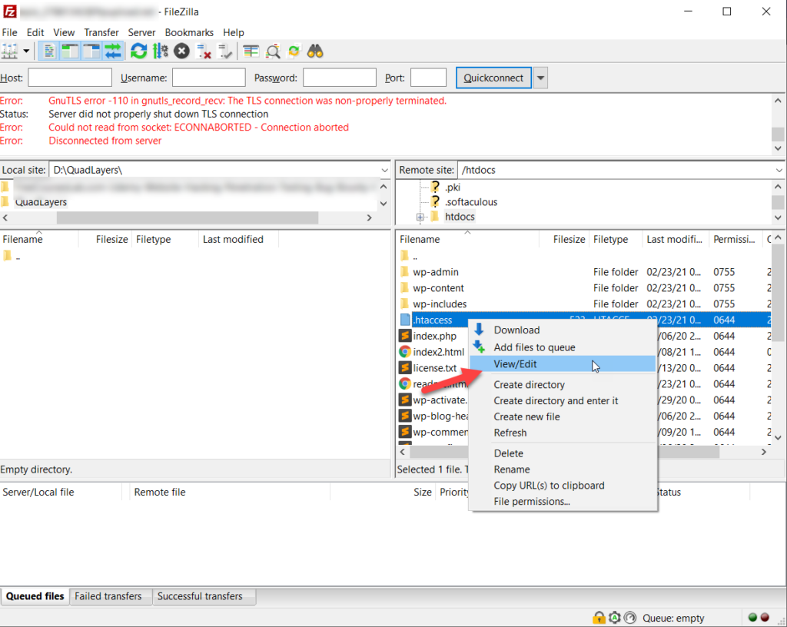Expand the Remote site path dropdown
The width and height of the screenshot is (787, 627).
779,170
